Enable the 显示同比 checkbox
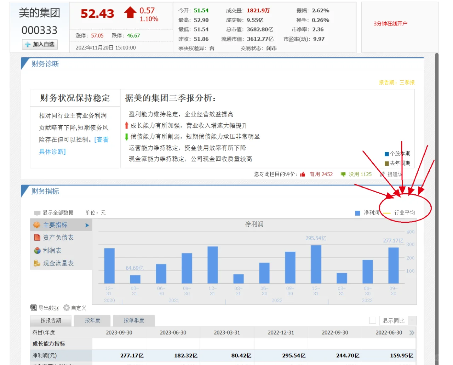 point(372,320)
